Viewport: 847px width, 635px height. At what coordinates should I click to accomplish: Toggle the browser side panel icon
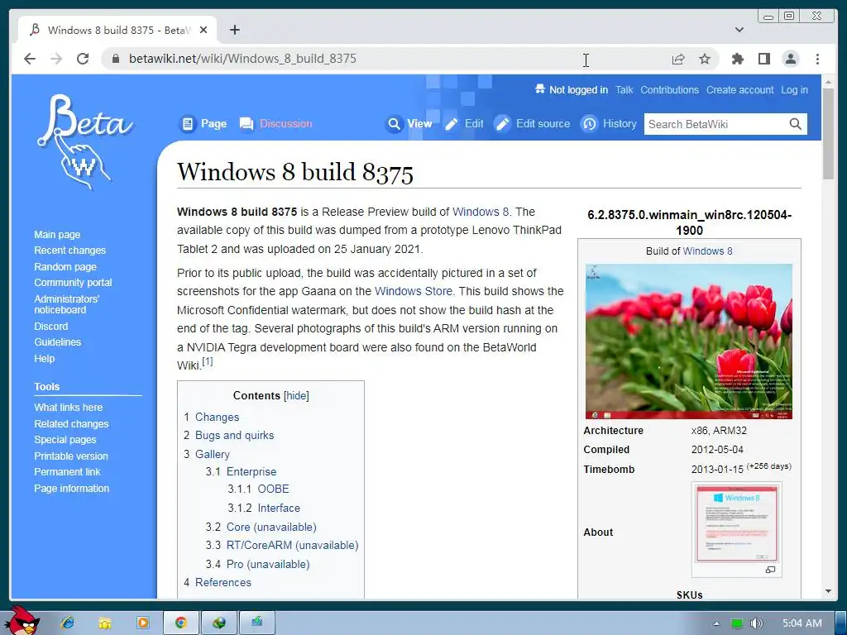[x=763, y=59]
